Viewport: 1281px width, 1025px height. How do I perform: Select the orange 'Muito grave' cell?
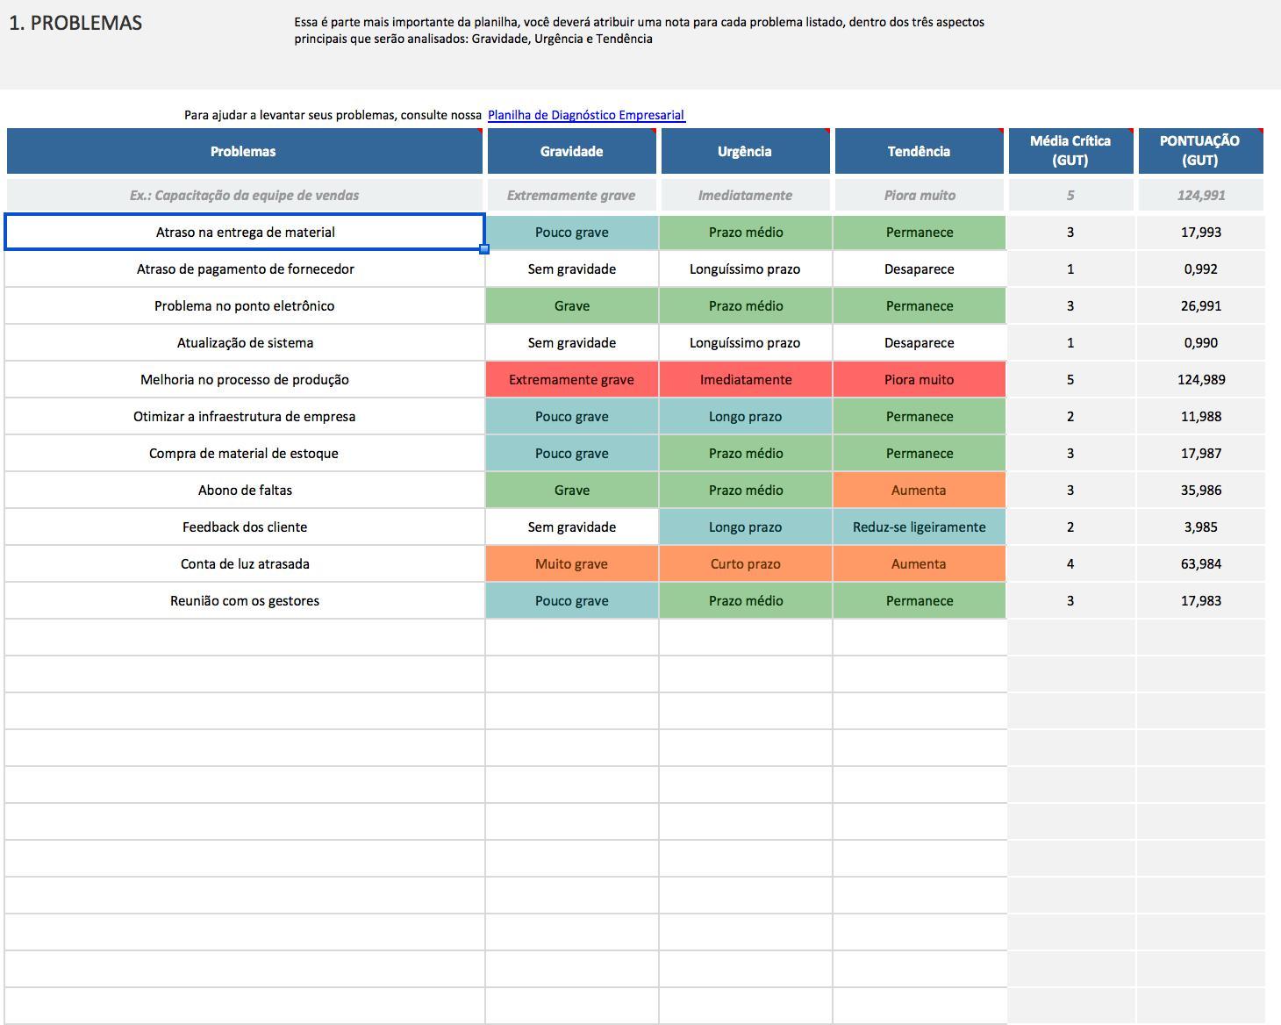[571, 564]
